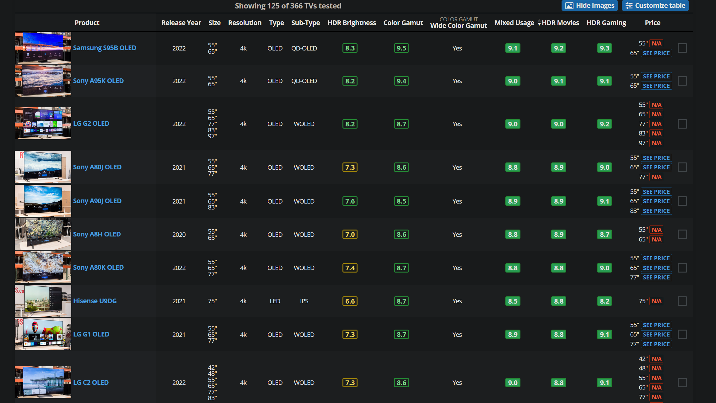Viewport: 716px width, 403px height.
Task: Click the Release Year column header
Action: [x=181, y=23]
